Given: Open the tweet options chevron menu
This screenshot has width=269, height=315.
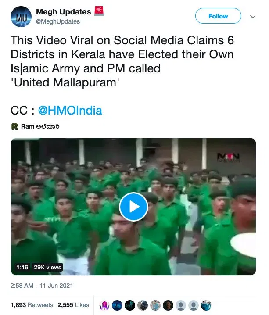Looking at the screenshot, I should tap(252, 16).
